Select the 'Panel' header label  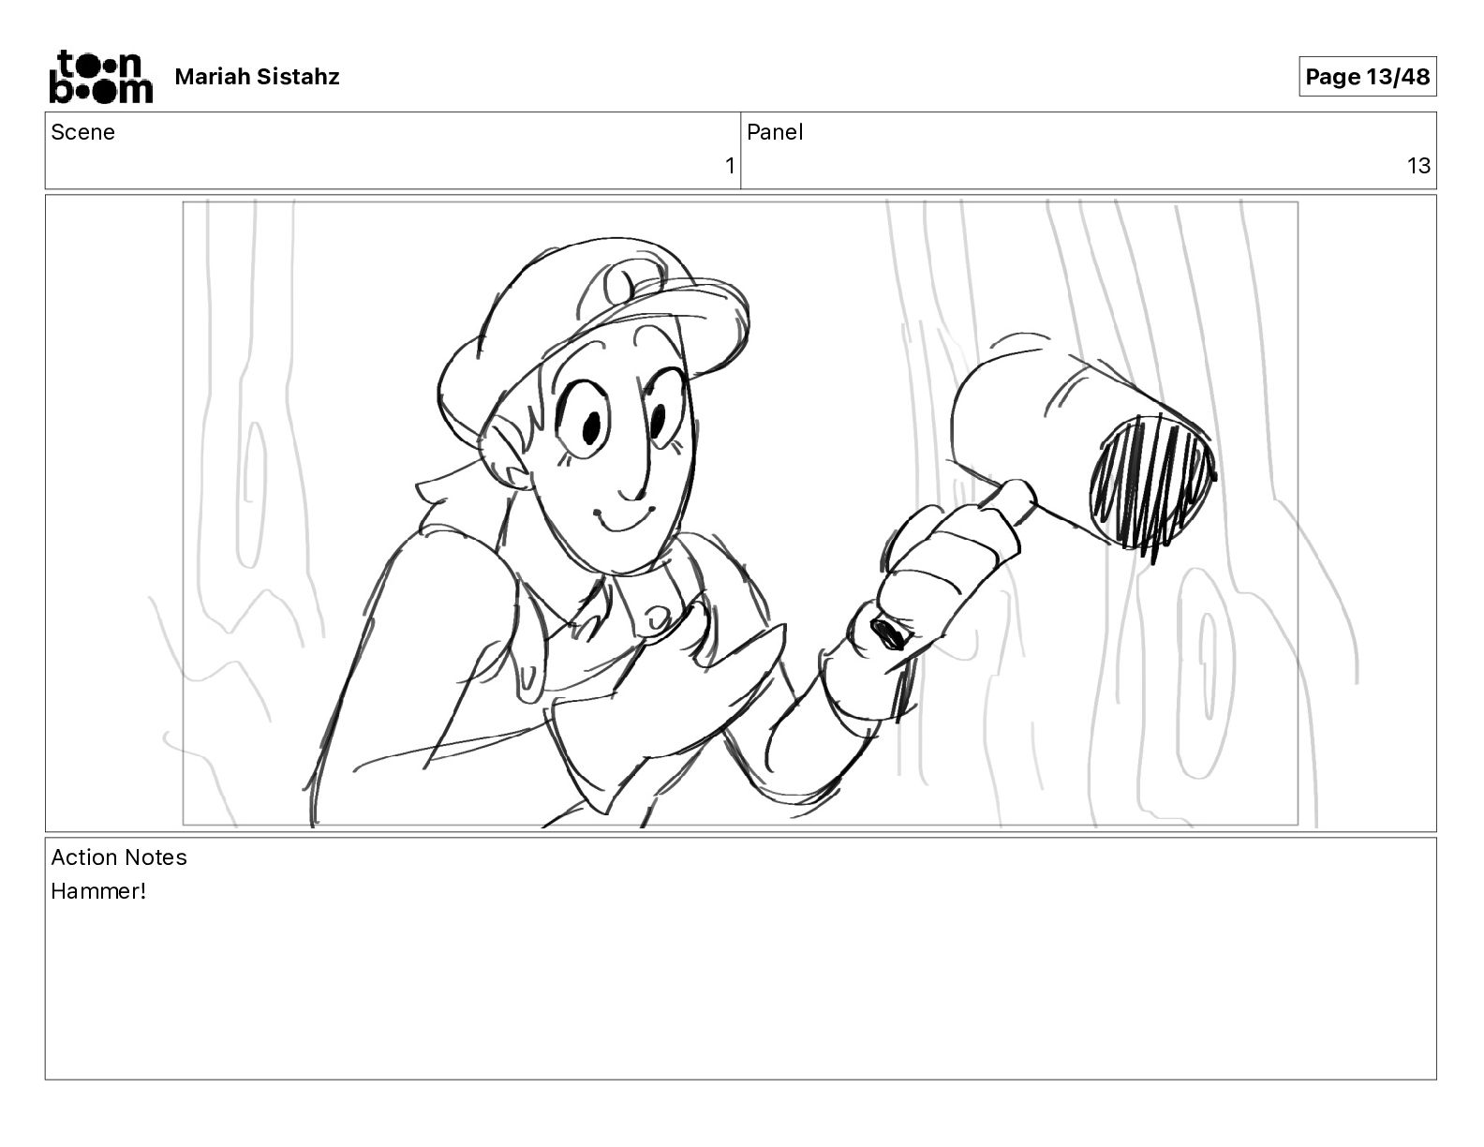775,132
